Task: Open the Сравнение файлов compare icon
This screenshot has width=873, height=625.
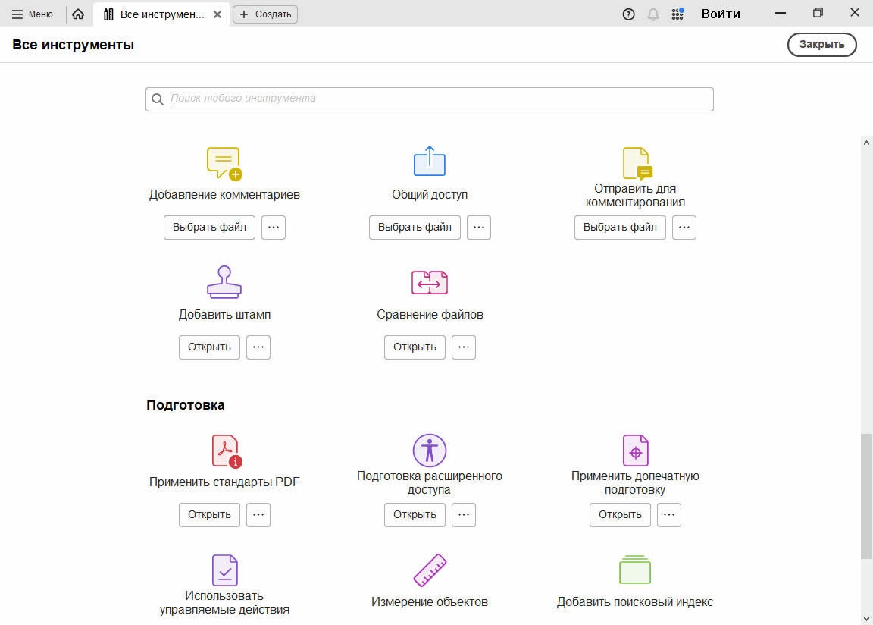Action: [429, 282]
